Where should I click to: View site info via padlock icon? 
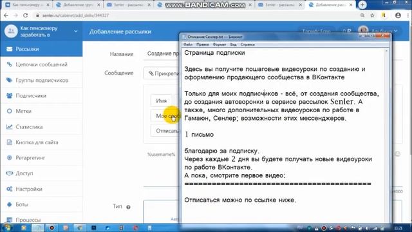(37, 15)
